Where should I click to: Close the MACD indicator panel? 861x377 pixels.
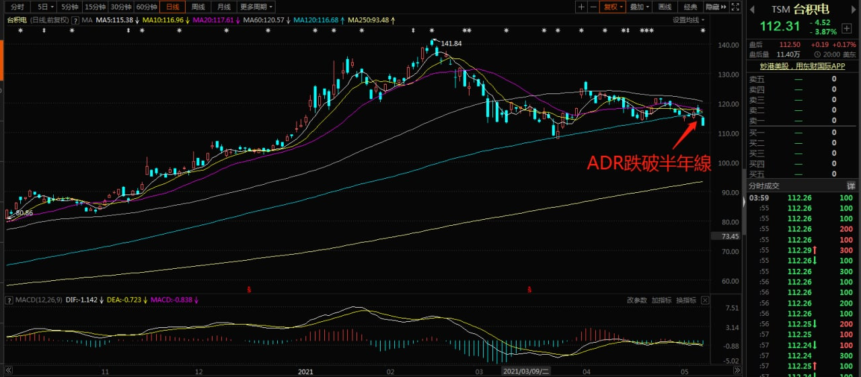click(704, 300)
